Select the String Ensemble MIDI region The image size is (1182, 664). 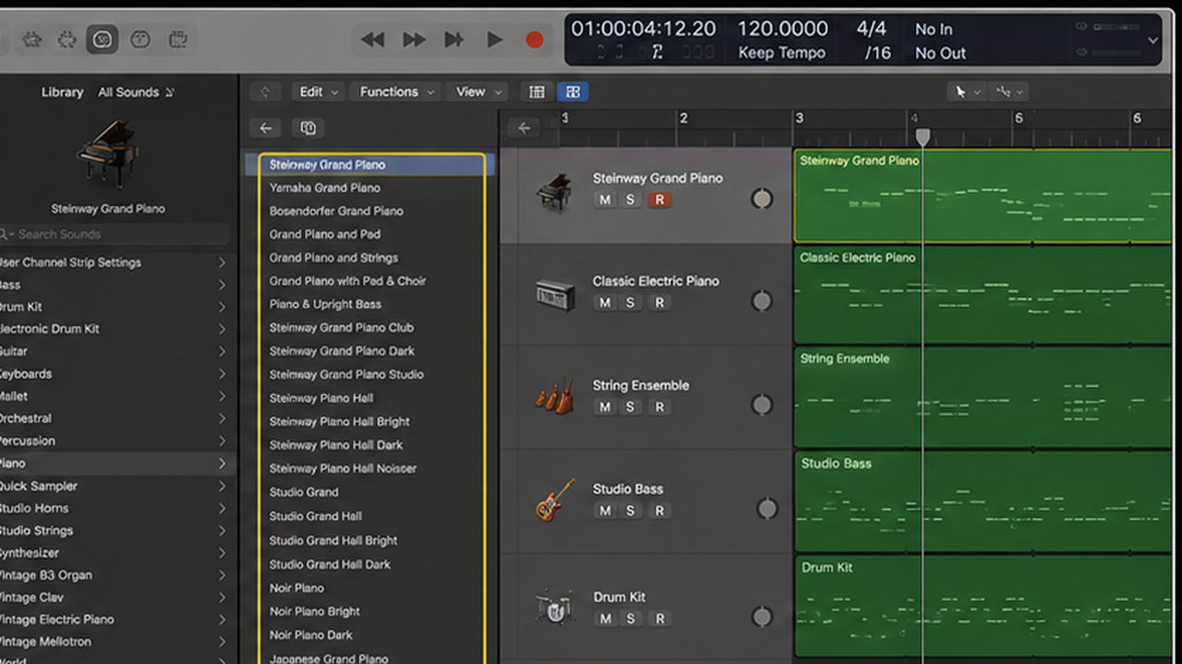[x=983, y=397]
